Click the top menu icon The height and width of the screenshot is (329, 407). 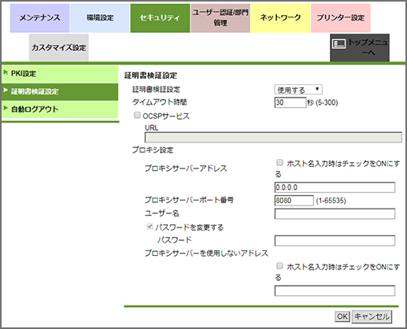339,43
